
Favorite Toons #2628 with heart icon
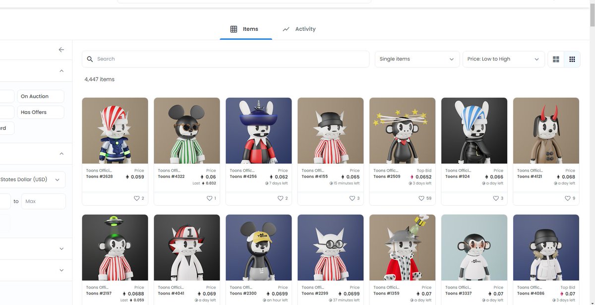[136, 198]
